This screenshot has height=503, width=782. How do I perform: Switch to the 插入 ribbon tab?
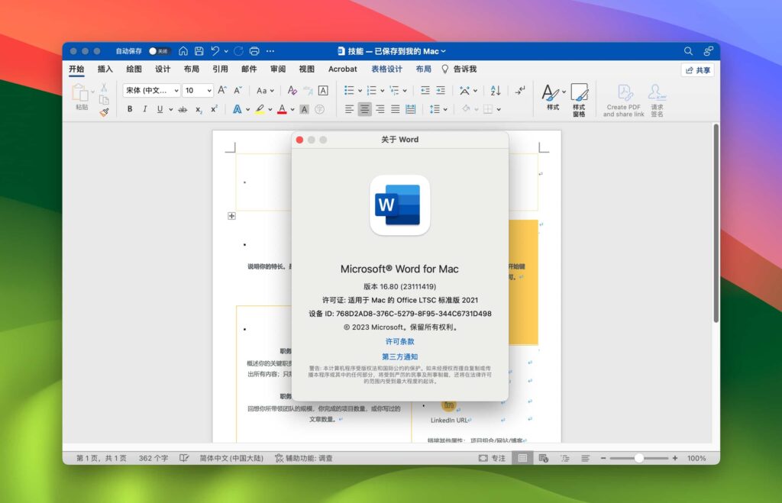tap(105, 69)
